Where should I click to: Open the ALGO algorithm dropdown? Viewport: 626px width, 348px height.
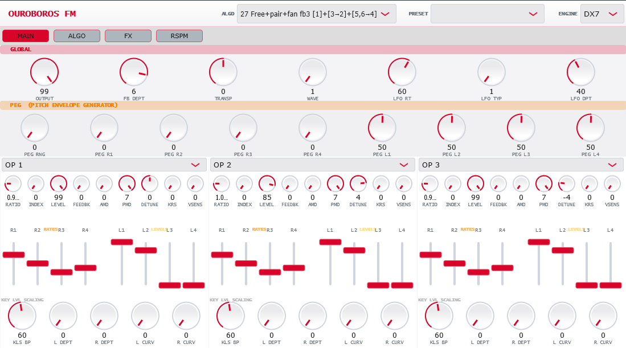(317, 14)
